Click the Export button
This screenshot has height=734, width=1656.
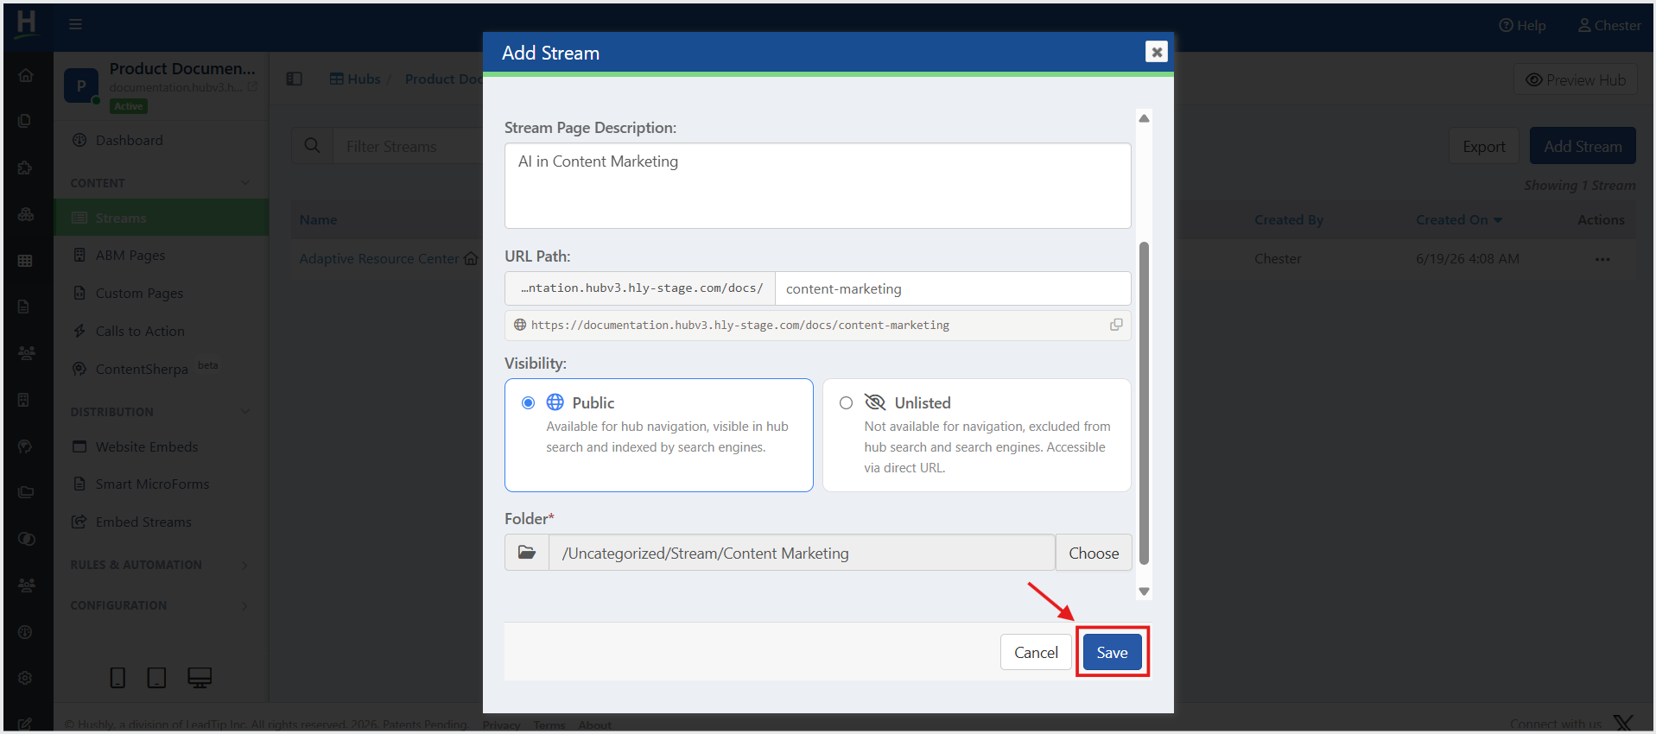[x=1484, y=146]
